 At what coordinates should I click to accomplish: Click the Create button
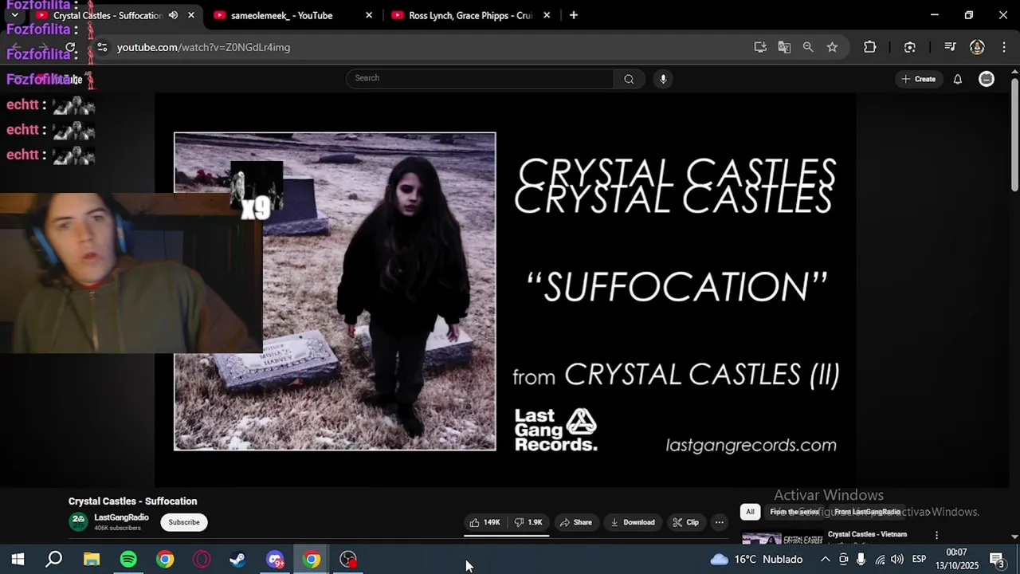918,79
